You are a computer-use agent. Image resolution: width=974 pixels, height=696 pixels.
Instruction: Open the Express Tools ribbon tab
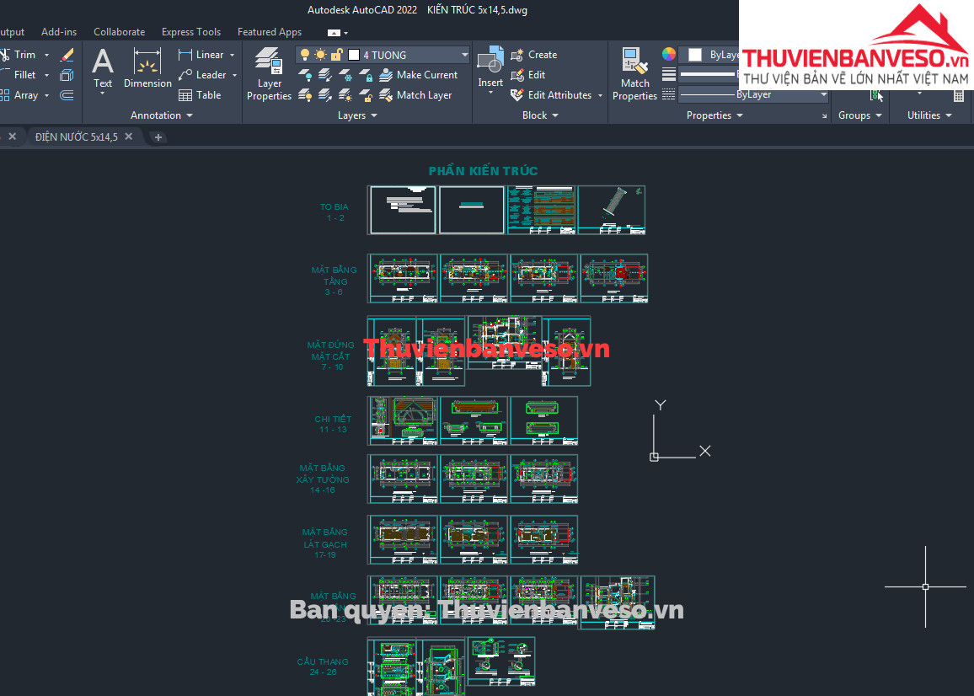point(190,32)
